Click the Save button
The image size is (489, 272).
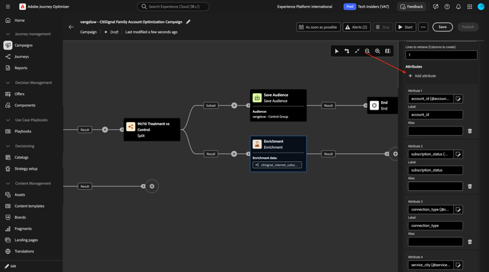tap(442, 27)
